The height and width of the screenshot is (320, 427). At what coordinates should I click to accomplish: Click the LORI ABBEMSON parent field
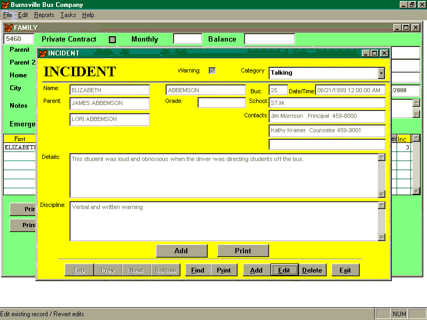(x=110, y=119)
